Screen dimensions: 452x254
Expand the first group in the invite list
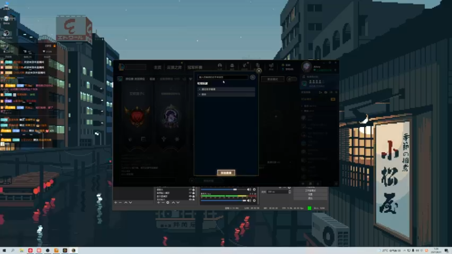pos(227,89)
